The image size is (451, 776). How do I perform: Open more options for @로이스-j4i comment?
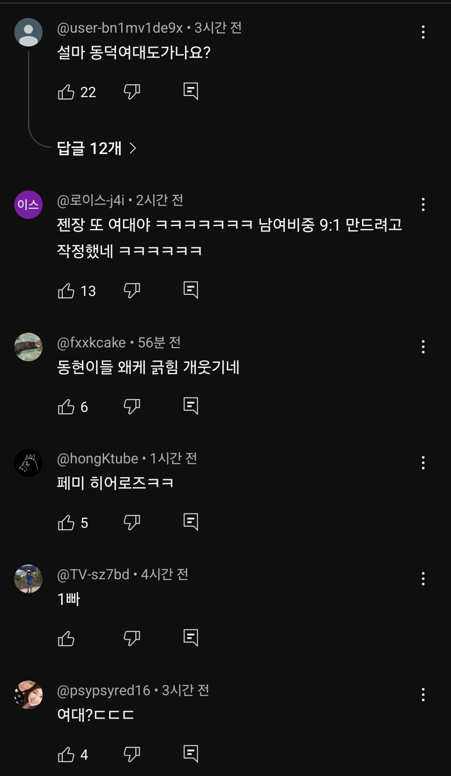[423, 205]
